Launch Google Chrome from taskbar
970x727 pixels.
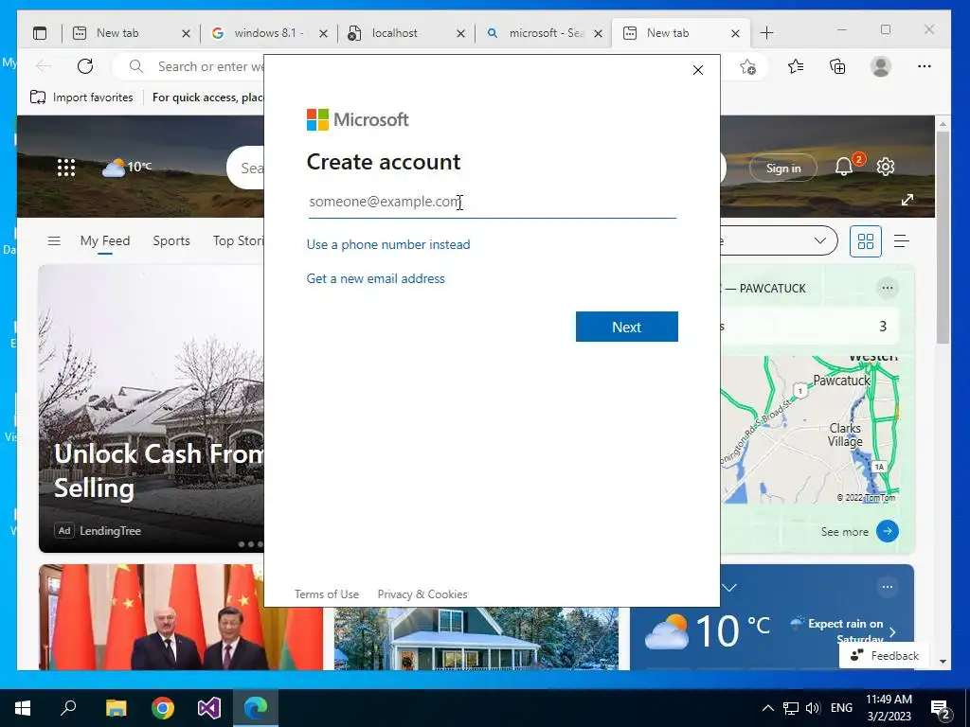[x=163, y=708]
